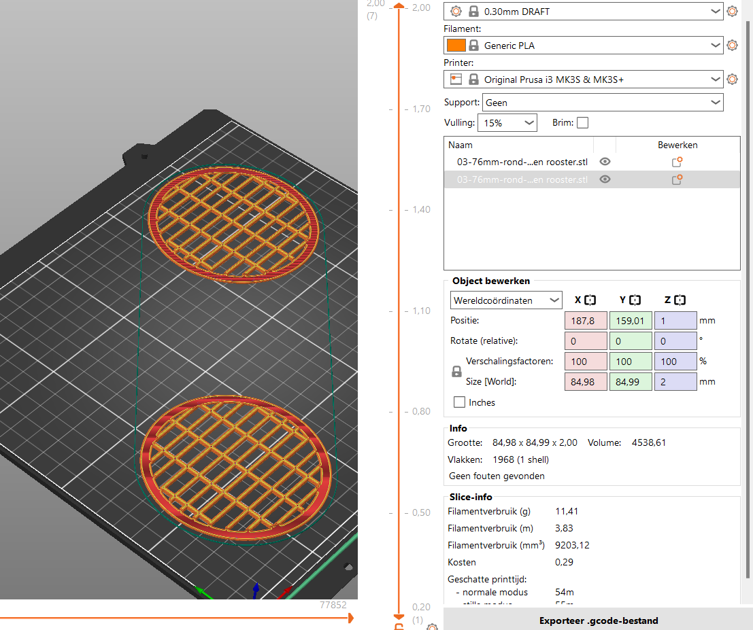Screen dimensions: 753x630
Task: Click the gear icon next to Generic PLA
Action: tap(732, 46)
